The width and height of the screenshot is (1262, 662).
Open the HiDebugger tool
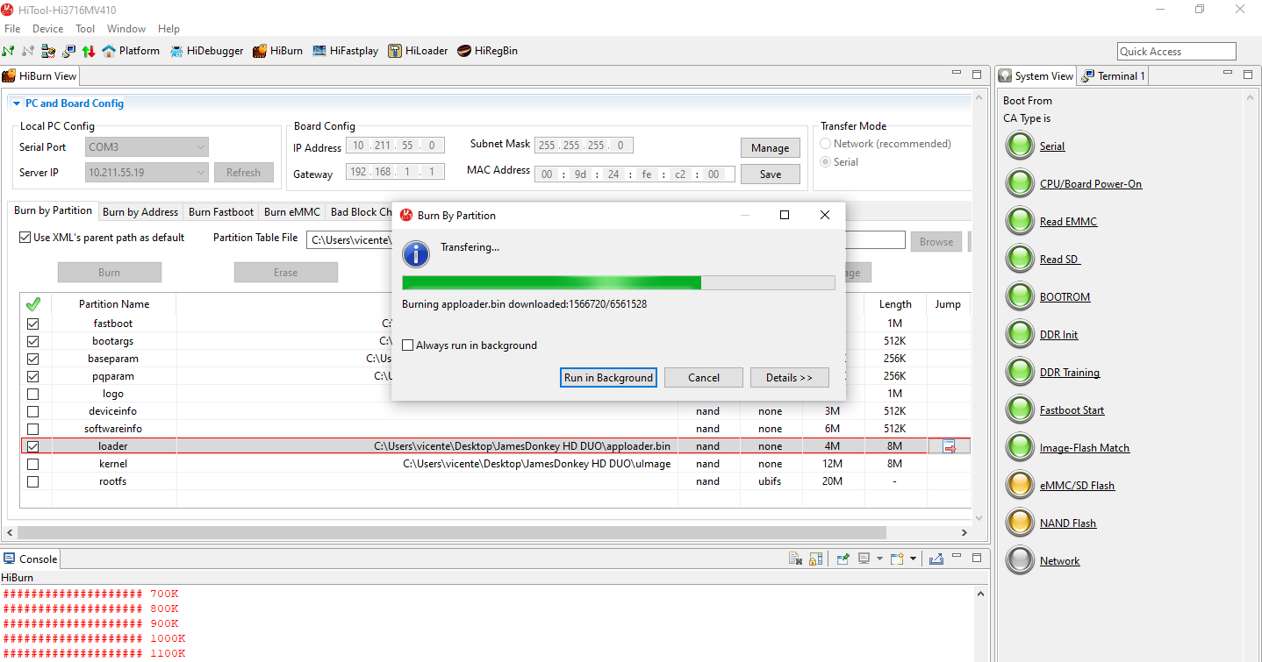pyautogui.click(x=206, y=51)
